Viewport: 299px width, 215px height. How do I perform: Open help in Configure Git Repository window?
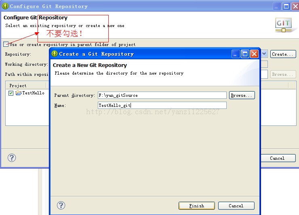point(12,158)
